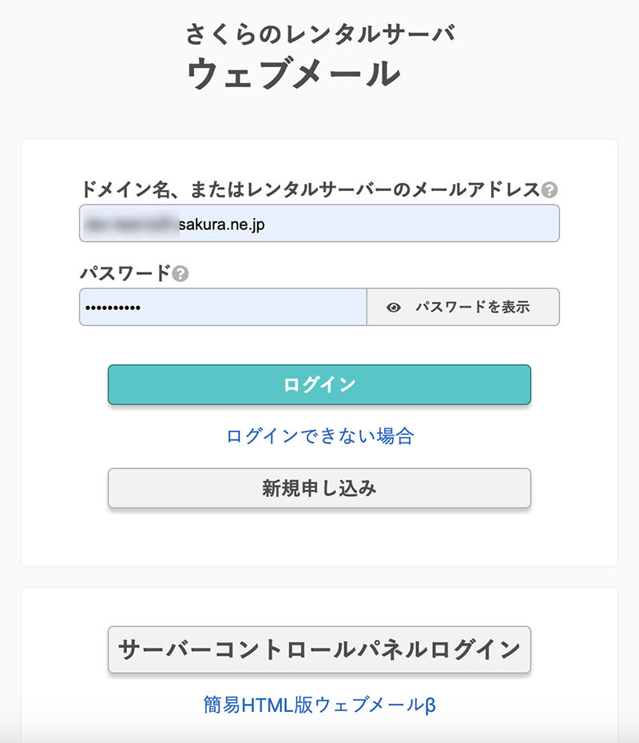
Task: Click サーバーコントロールパネルログイン
Action: click(x=319, y=650)
